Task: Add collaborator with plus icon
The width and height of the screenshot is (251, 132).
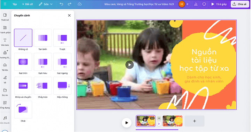Action: coord(188,4)
